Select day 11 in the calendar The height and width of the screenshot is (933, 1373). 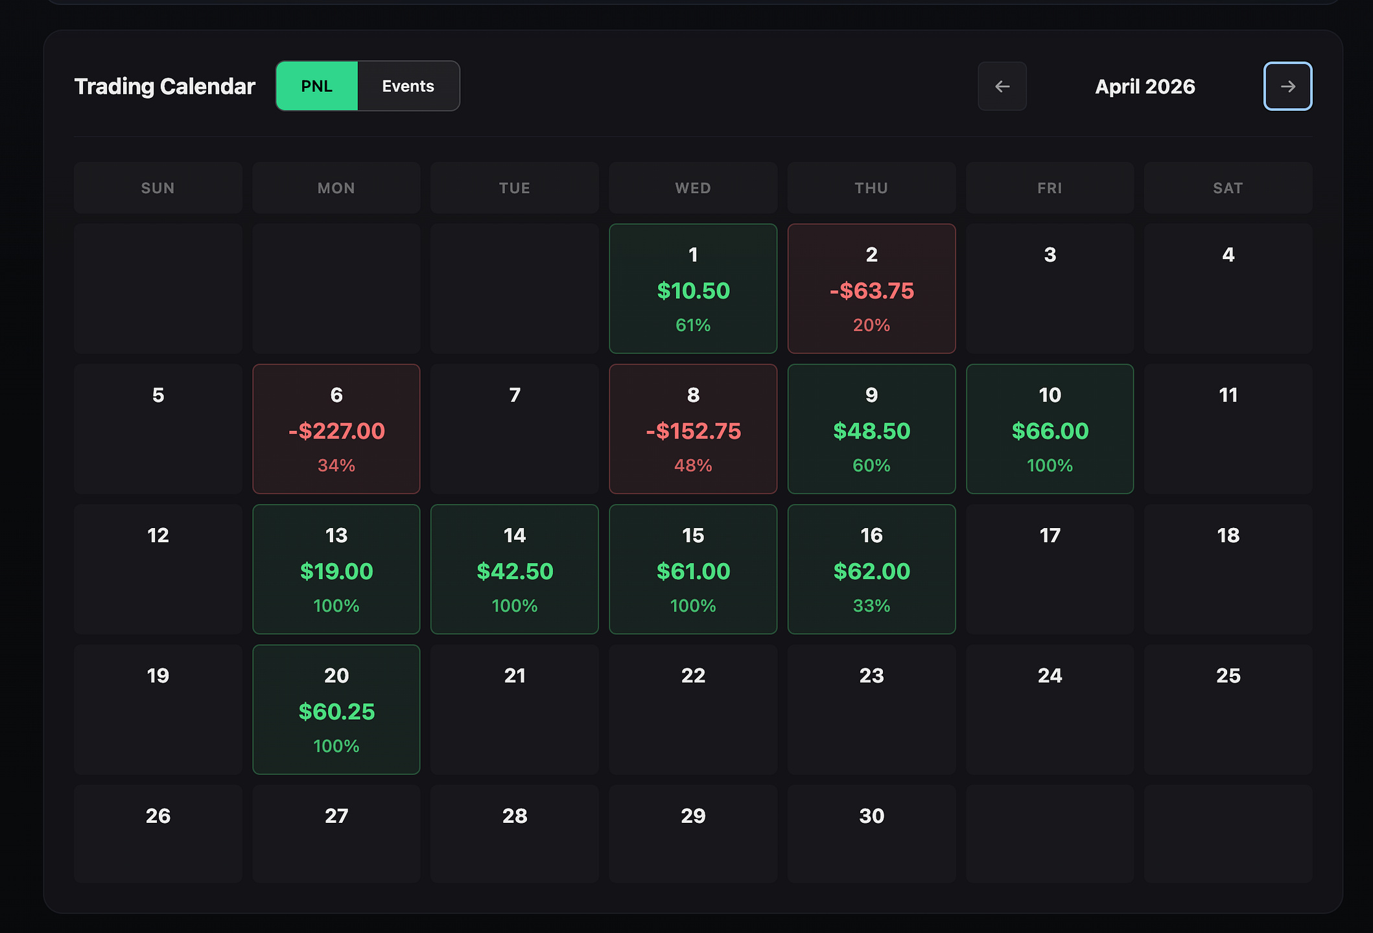coord(1228,429)
